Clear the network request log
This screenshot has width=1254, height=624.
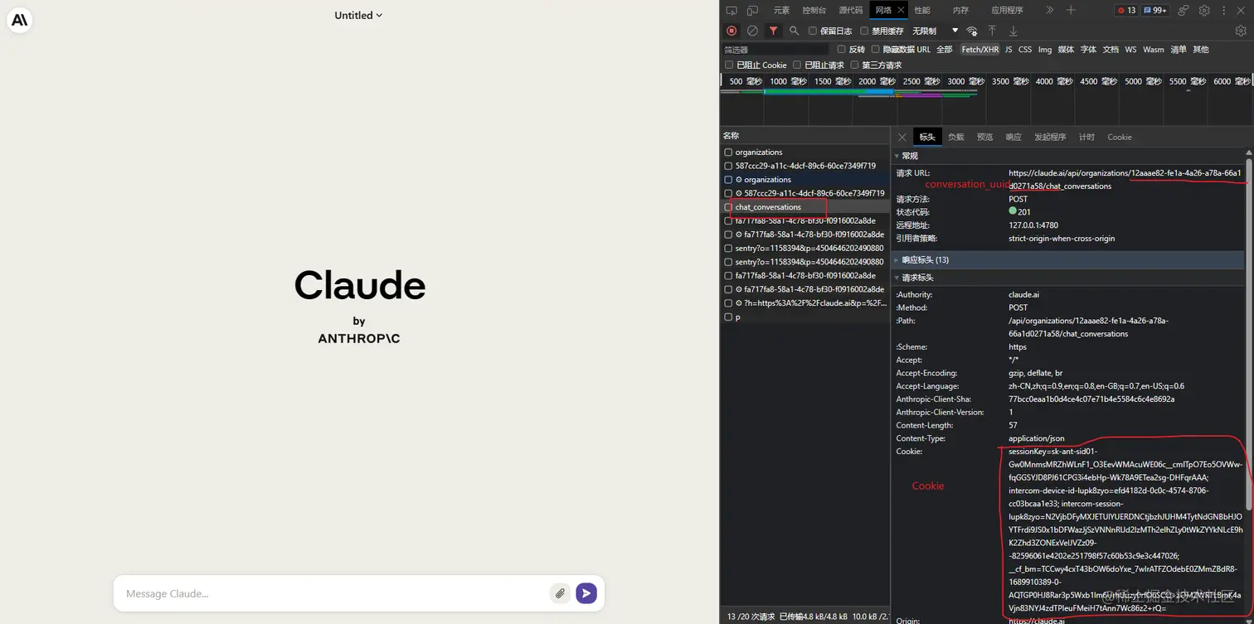751,31
